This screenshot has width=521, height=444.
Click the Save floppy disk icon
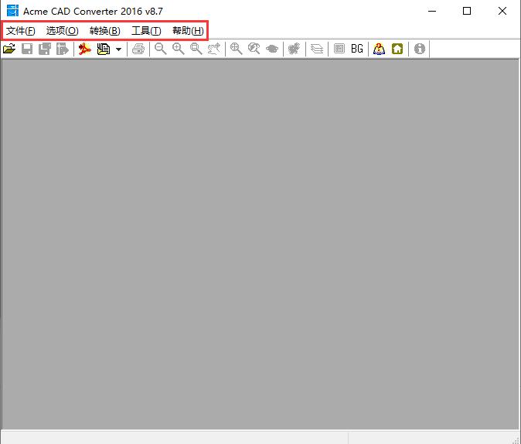click(x=27, y=49)
